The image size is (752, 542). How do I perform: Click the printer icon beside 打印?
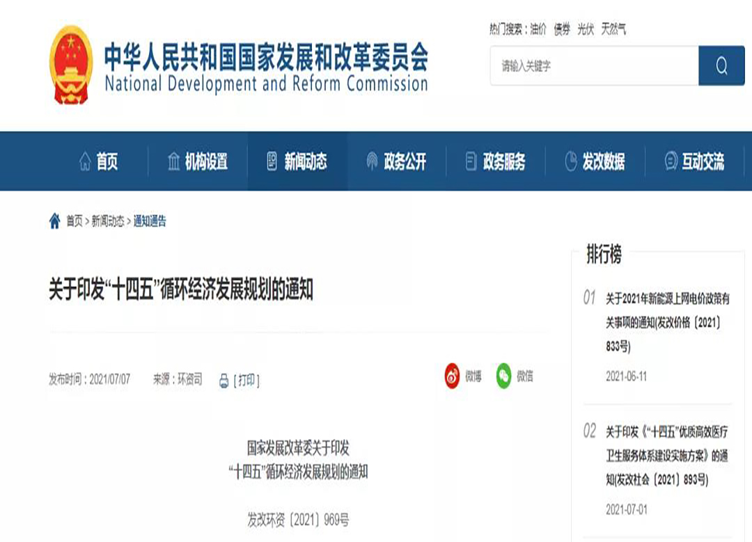tap(224, 381)
